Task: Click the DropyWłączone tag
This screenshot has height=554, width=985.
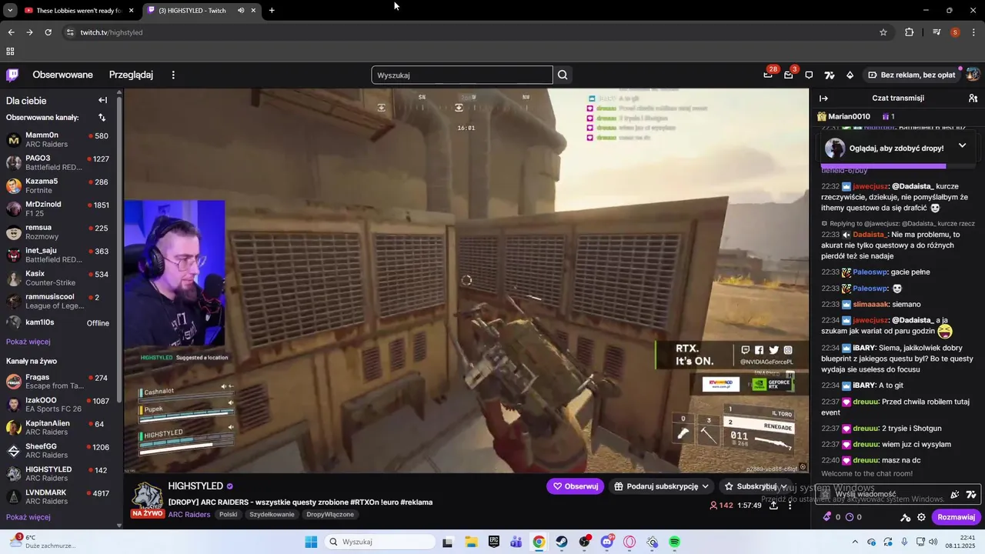Action: 330,515
